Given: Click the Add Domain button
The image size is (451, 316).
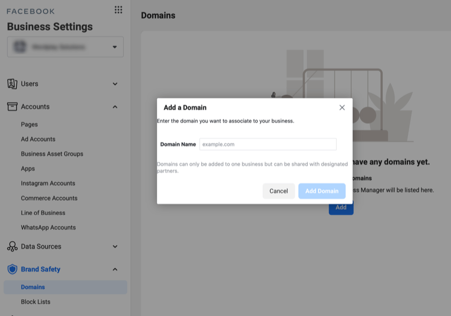Looking at the screenshot, I should click(322, 191).
